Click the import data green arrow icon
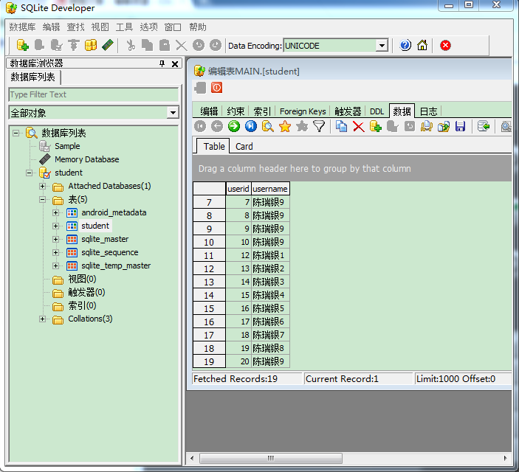 tap(484, 126)
